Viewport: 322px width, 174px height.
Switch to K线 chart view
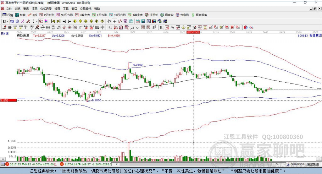(32, 15)
